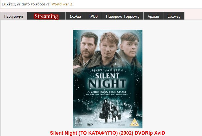The width and height of the screenshot is (202, 136).
Task: Click the SILENT NIGHT title on poster
Action: click(x=107, y=81)
